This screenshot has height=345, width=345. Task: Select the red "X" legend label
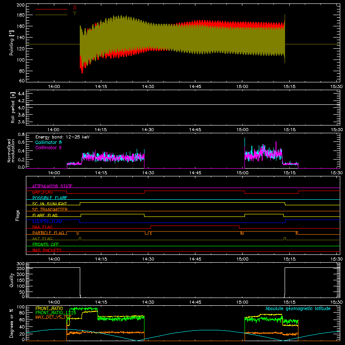pyautogui.click(x=75, y=8)
